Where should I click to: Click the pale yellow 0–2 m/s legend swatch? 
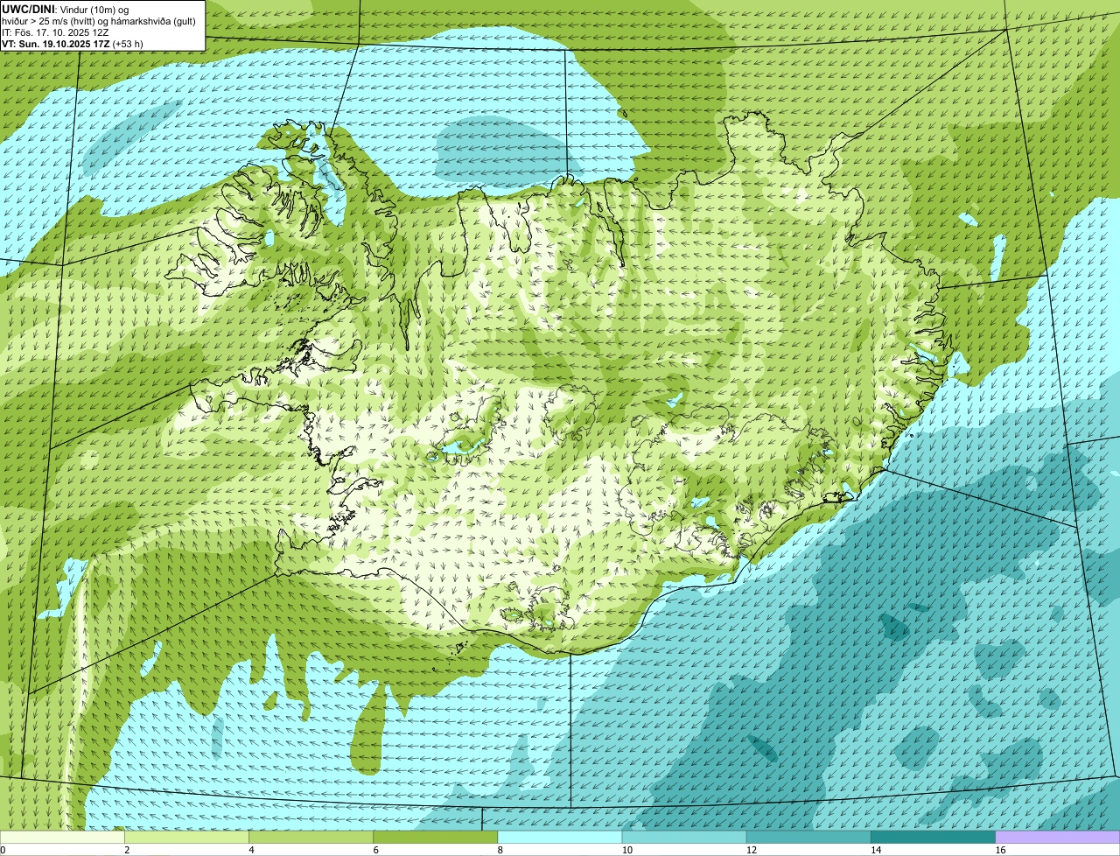(62, 837)
